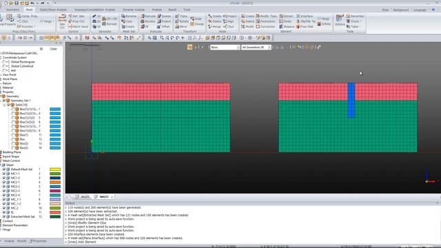This screenshot has height=248, width=441.
Task: Toggle Global Rectangular coordinate checkbox
Action: tap(4, 62)
